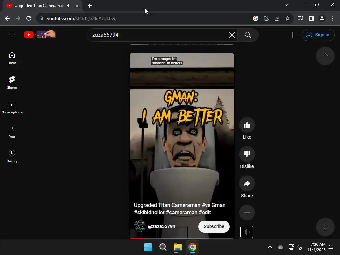Viewport: 340px width, 255px height.
Task: Toggle Chrome side panel
Action: [311, 19]
